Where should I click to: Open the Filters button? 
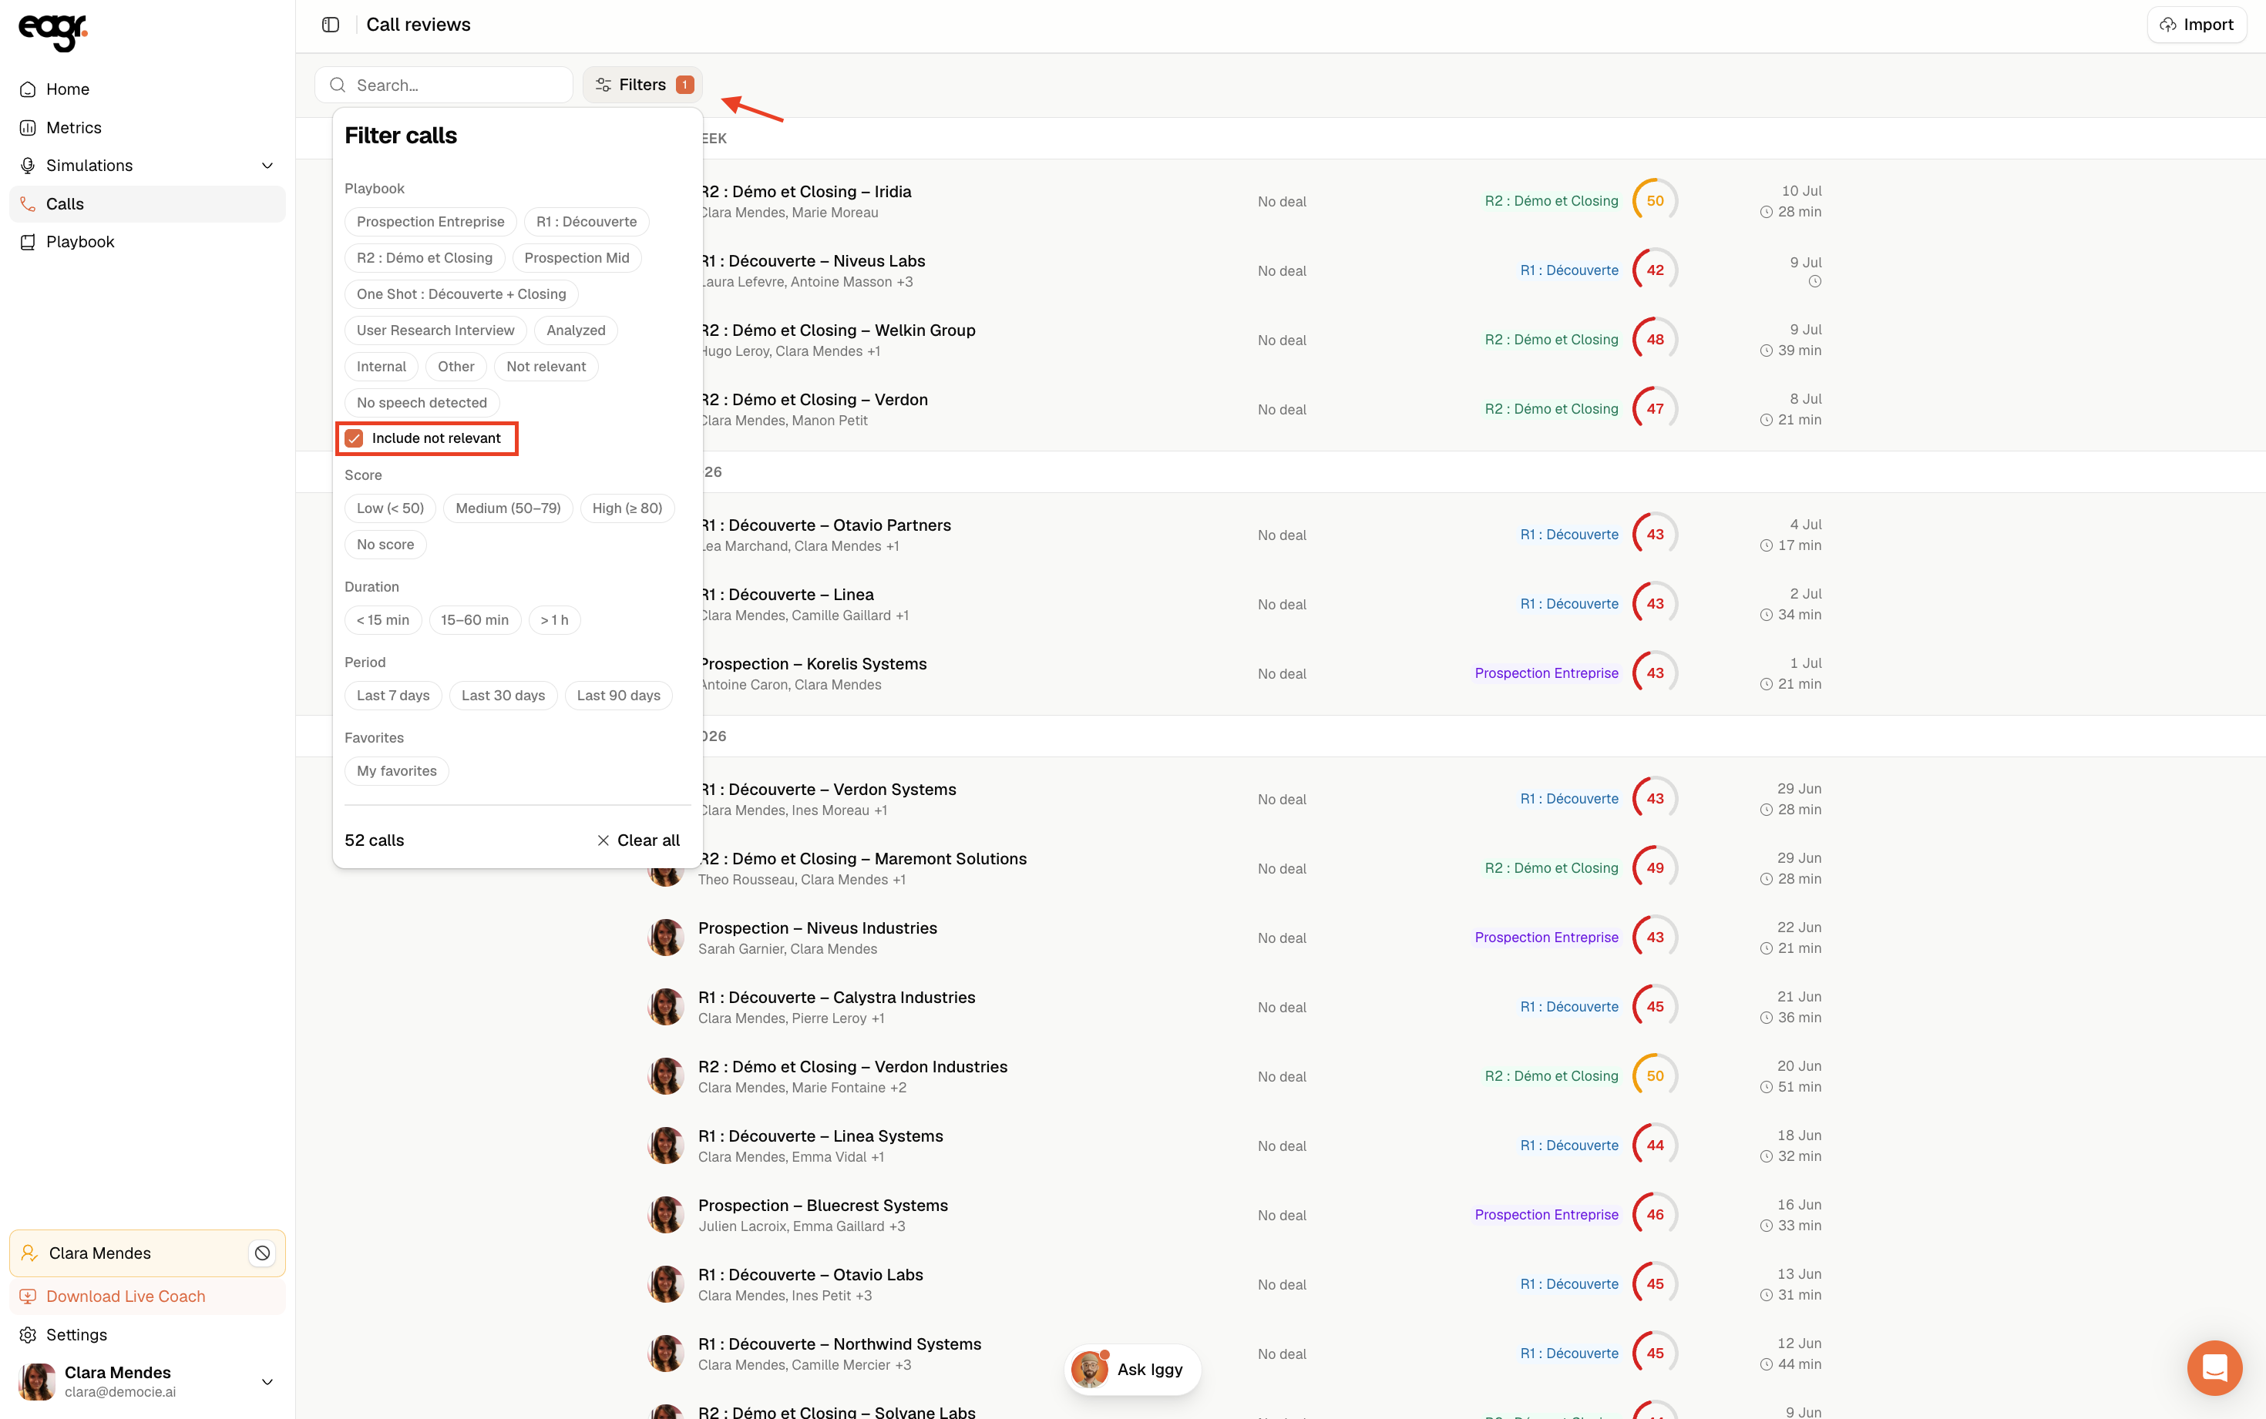click(642, 85)
